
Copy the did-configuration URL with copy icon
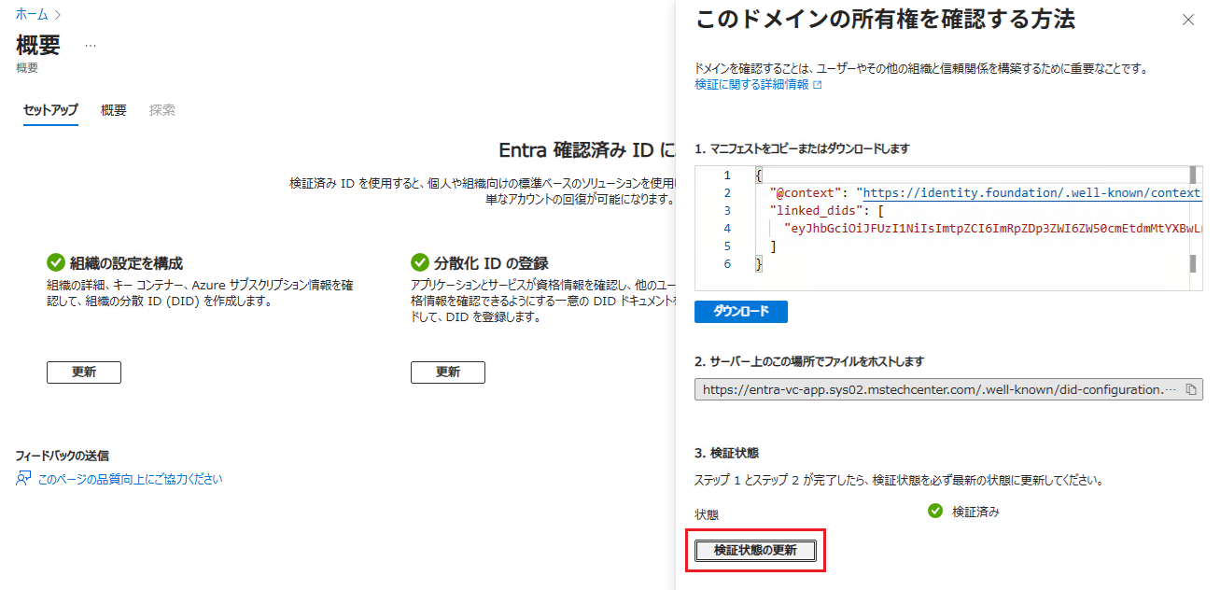tap(1190, 390)
